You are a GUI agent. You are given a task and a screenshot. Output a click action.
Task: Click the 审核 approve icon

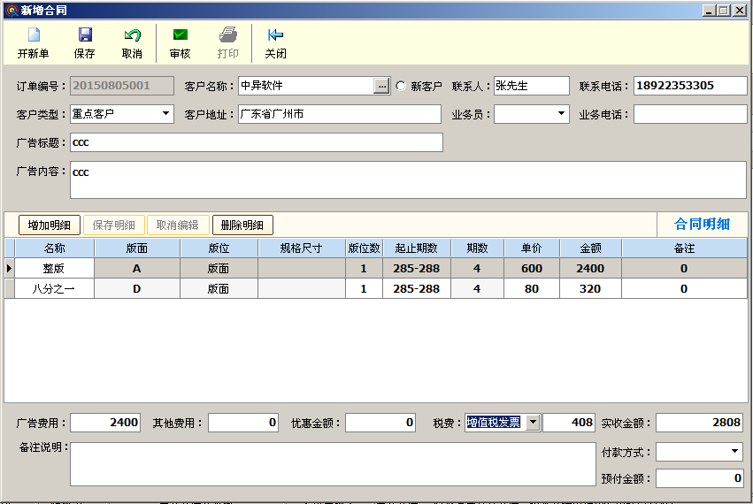point(181,35)
